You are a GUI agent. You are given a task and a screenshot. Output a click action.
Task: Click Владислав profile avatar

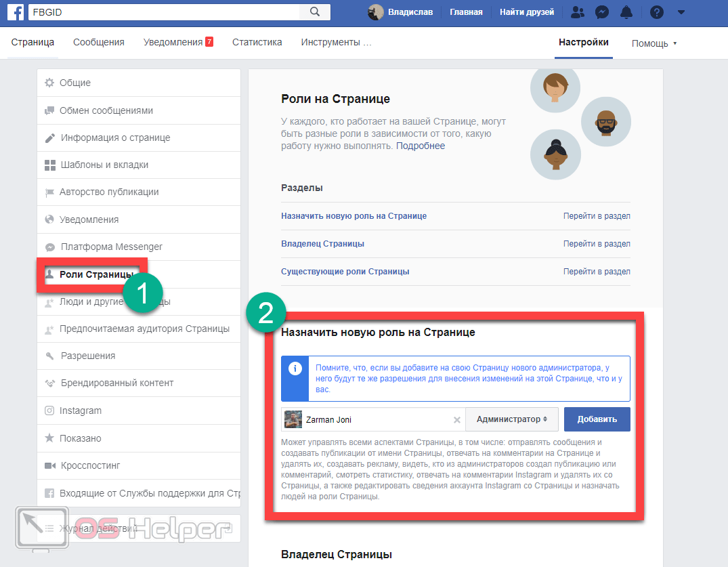[x=376, y=12]
